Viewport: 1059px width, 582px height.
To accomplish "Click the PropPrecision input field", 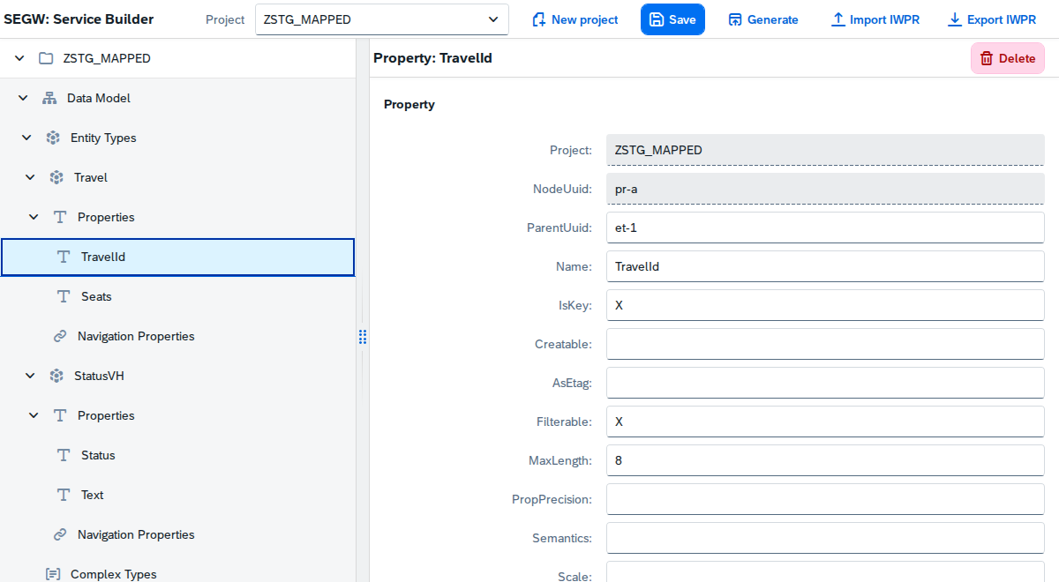I will coord(825,499).
